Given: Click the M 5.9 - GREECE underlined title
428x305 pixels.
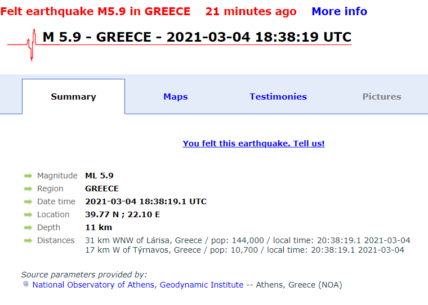Looking at the screenshot, I should tap(197, 38).
